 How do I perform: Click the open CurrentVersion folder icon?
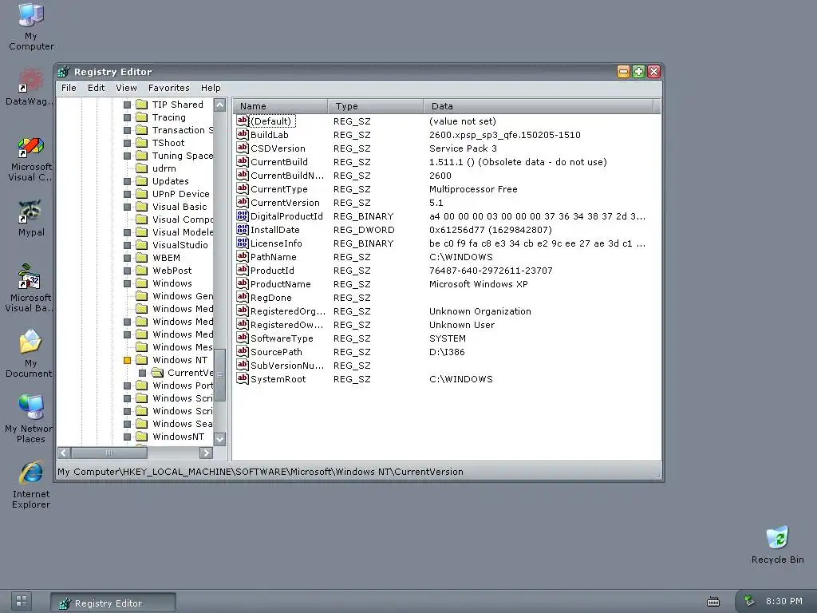point(157,373)
